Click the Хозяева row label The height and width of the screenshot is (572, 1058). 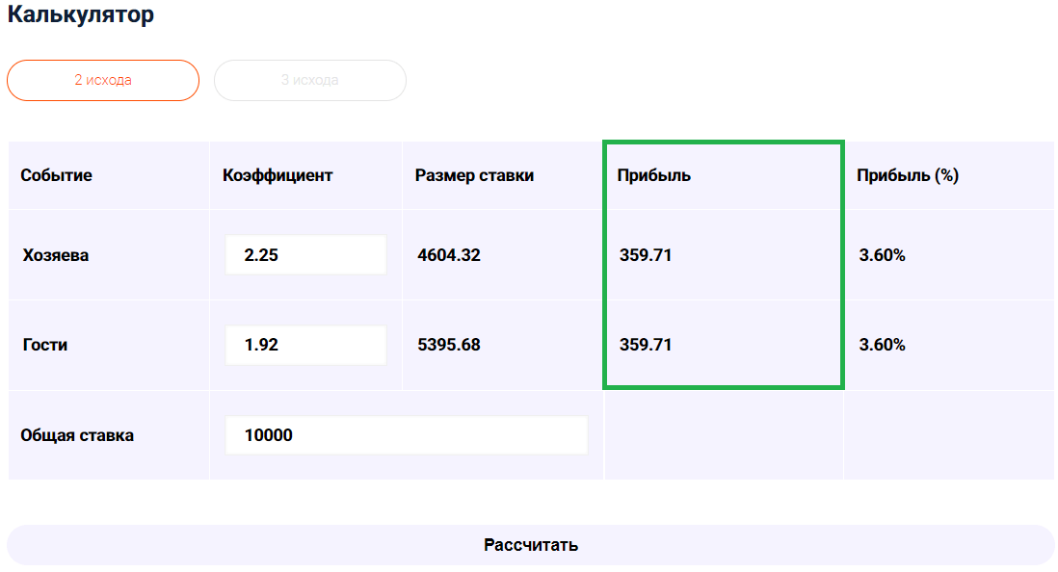click(55, 255)
